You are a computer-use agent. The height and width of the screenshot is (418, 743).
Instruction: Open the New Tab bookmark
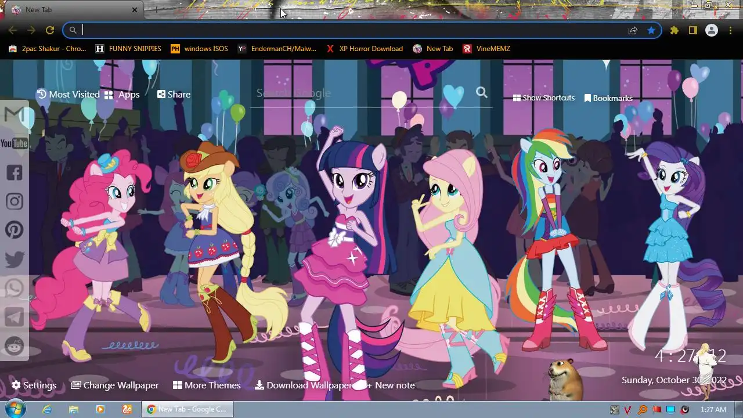pyautogui.click(x=433, y=49)
